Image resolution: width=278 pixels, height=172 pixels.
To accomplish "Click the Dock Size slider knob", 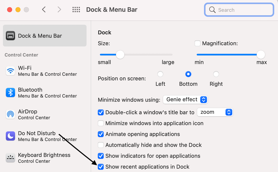I will (120, 54).
